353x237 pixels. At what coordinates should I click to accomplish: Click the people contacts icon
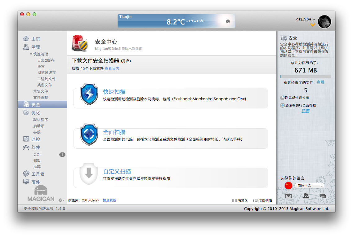tap(306, 195)
